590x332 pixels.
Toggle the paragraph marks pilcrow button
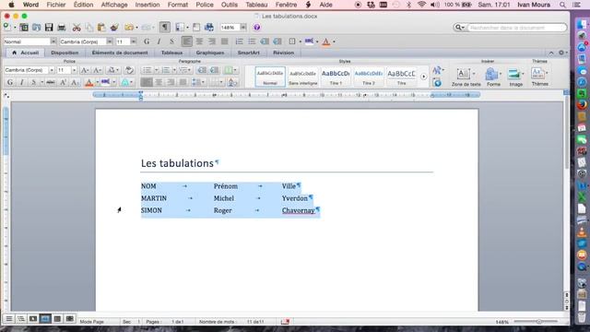click(x=164, y=27)
